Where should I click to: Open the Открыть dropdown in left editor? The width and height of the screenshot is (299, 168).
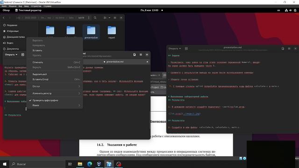click(11, 55)
